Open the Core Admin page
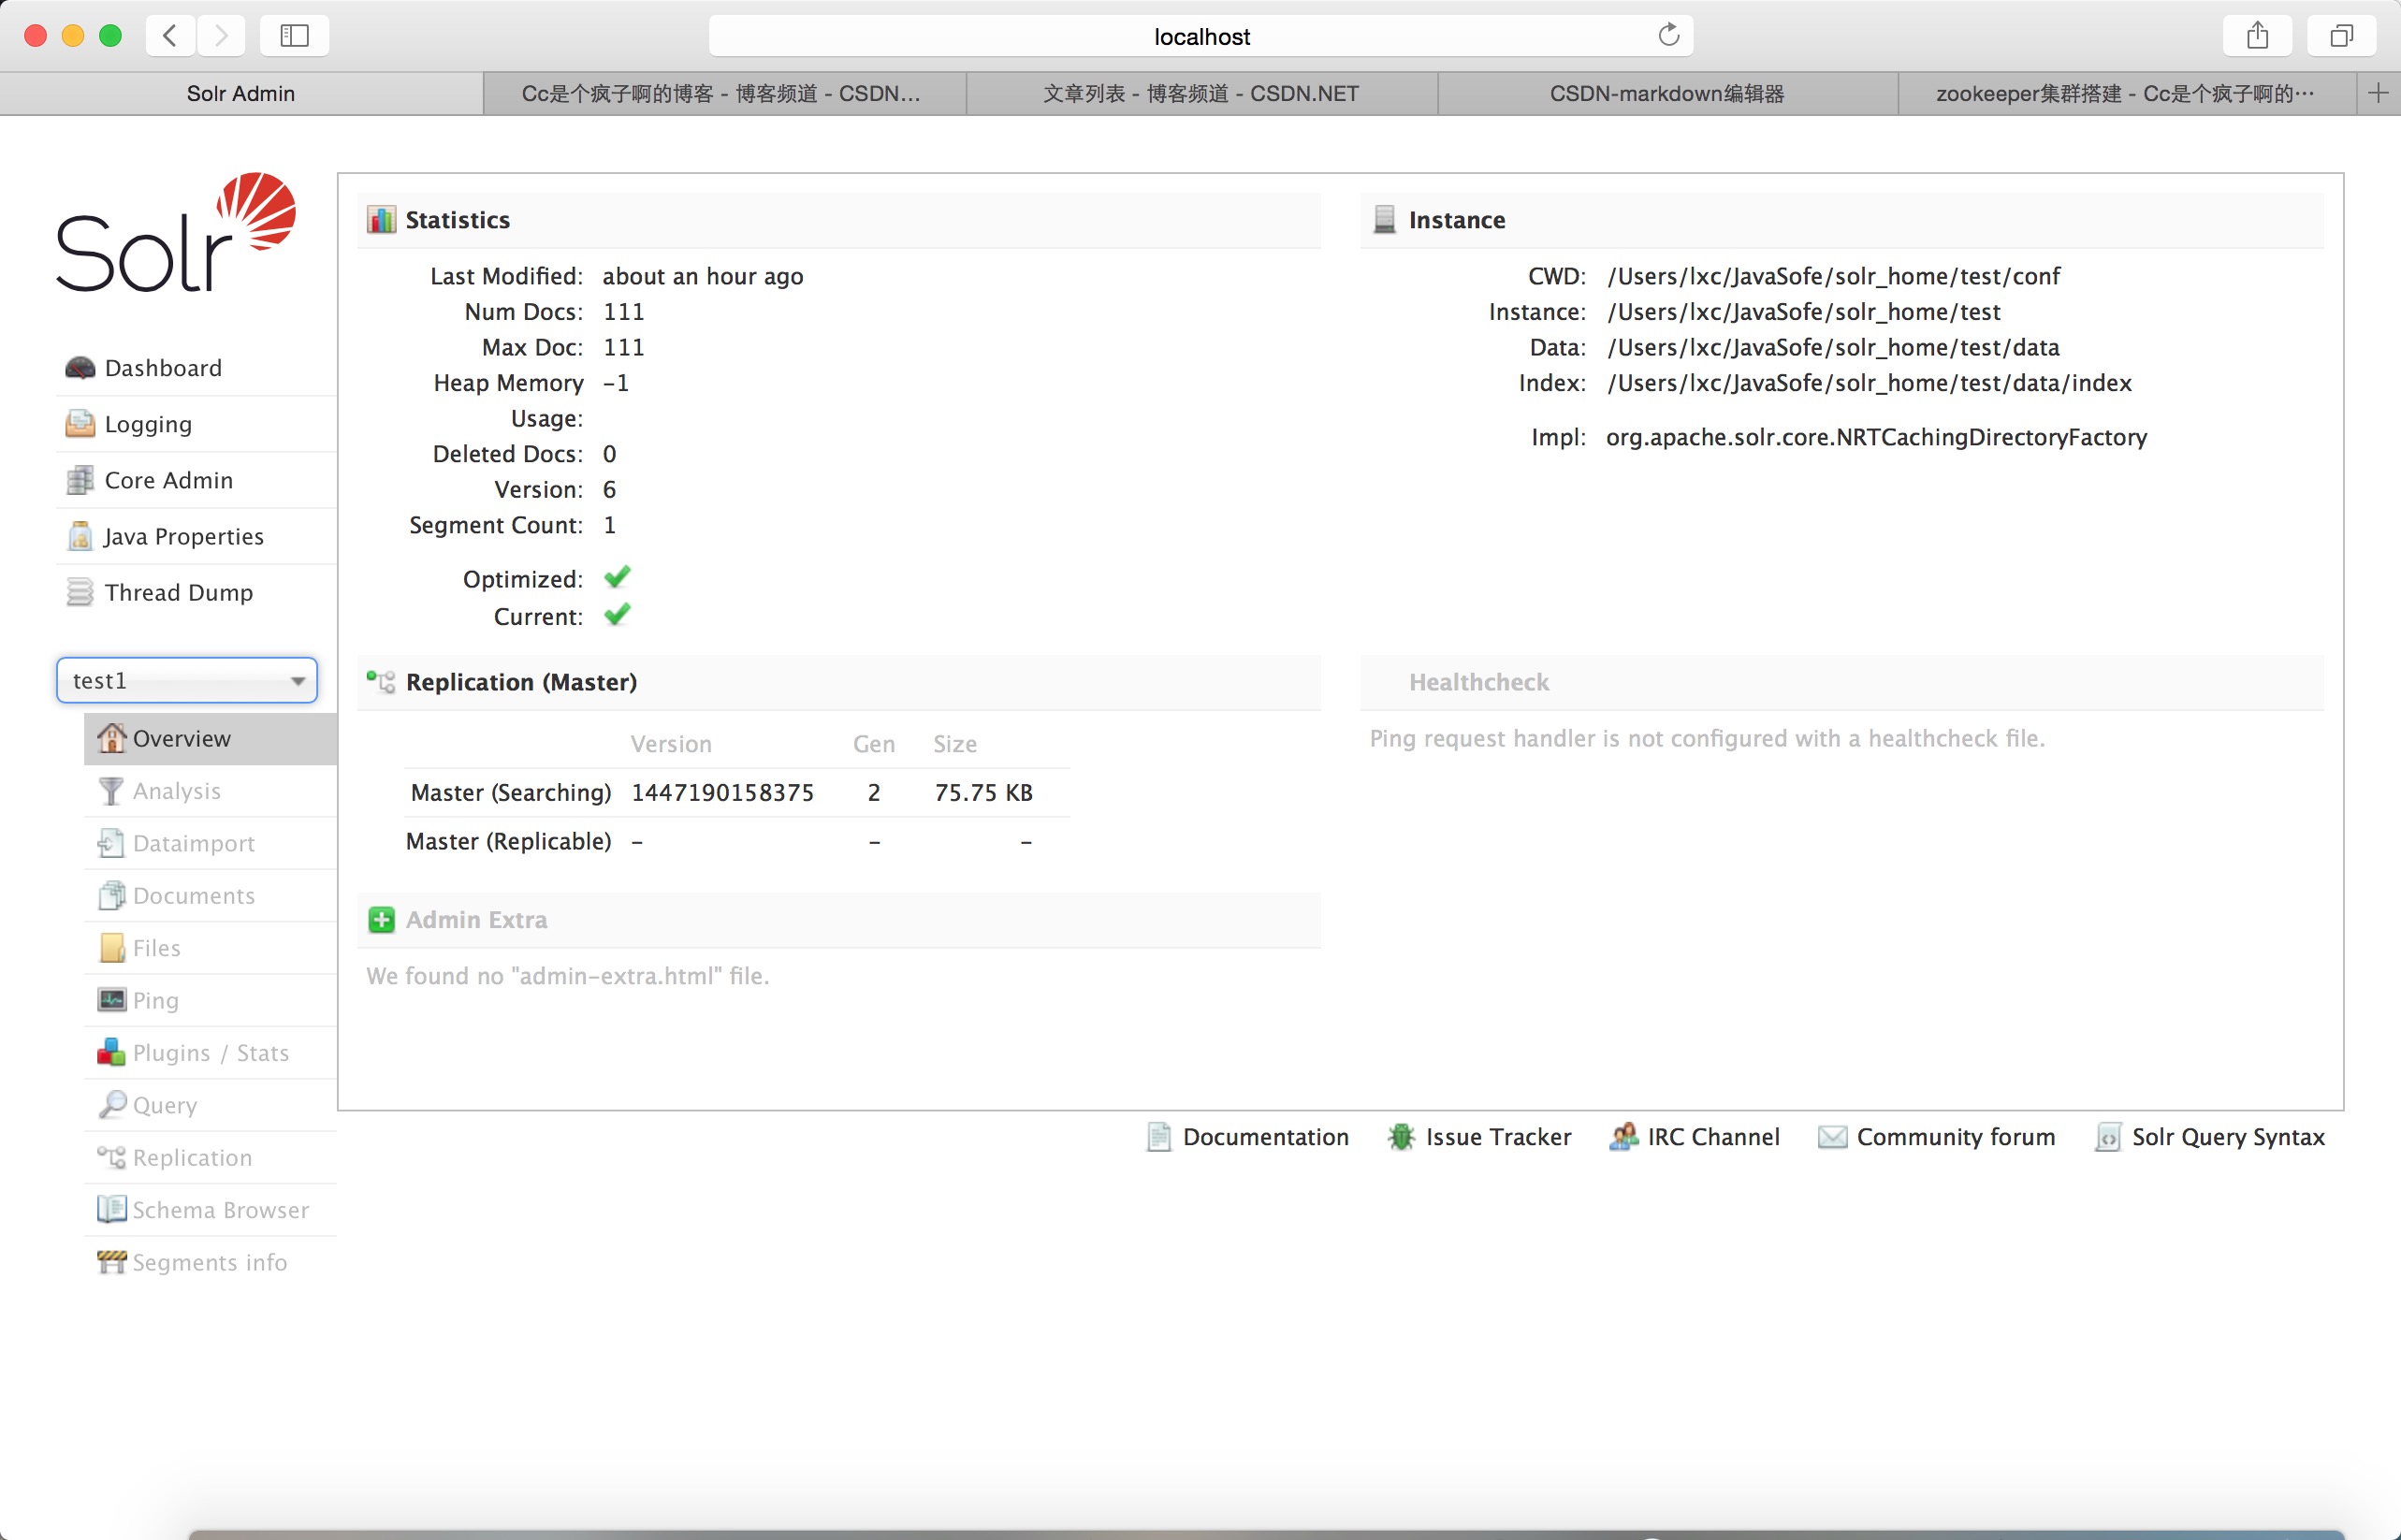2401x1540 pixels. coord(169,480)
